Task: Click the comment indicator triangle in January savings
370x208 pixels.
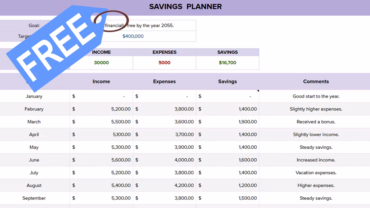Action: 258,91
